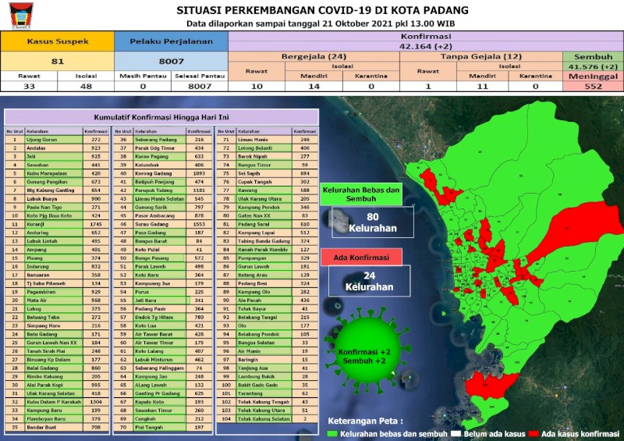Screen dimensions: 624x441
Task: Click the 80 Kelurahan box
Action: tap(373, 222)
